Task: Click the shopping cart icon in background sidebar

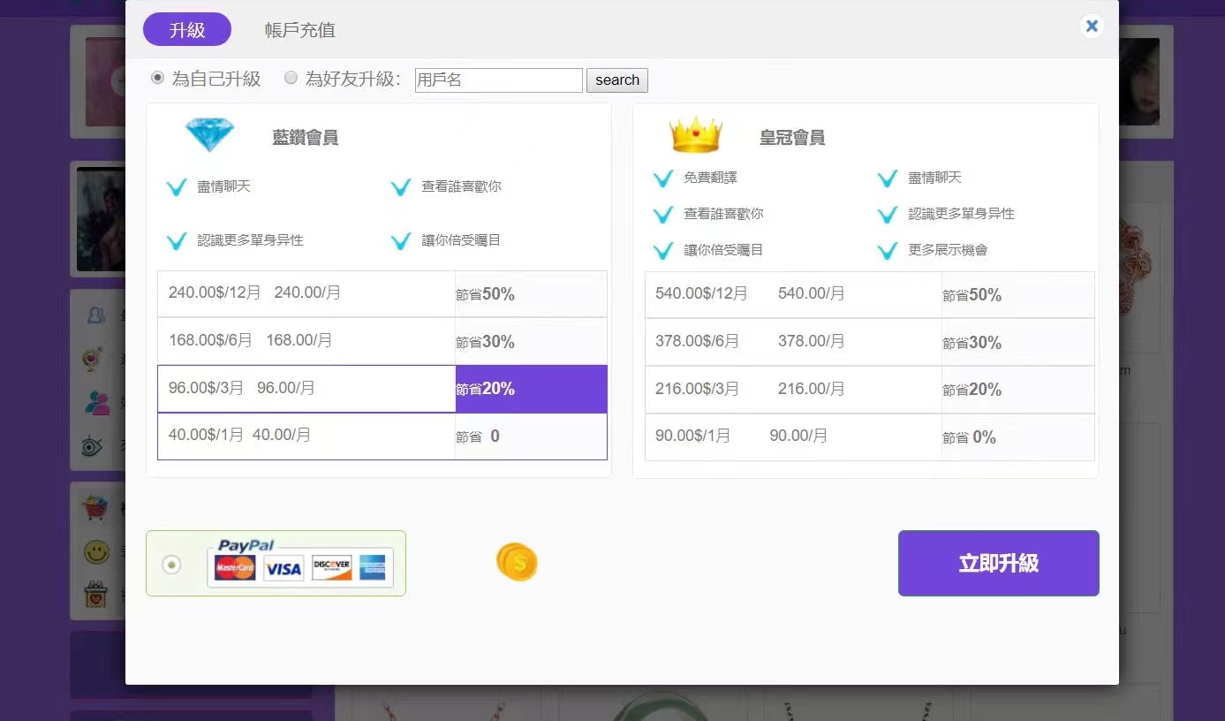Action: point(95,508)
